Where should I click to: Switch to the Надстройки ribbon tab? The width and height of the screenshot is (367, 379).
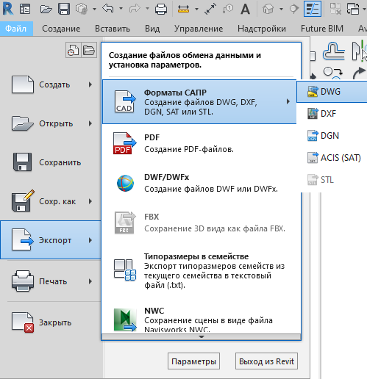262,29
